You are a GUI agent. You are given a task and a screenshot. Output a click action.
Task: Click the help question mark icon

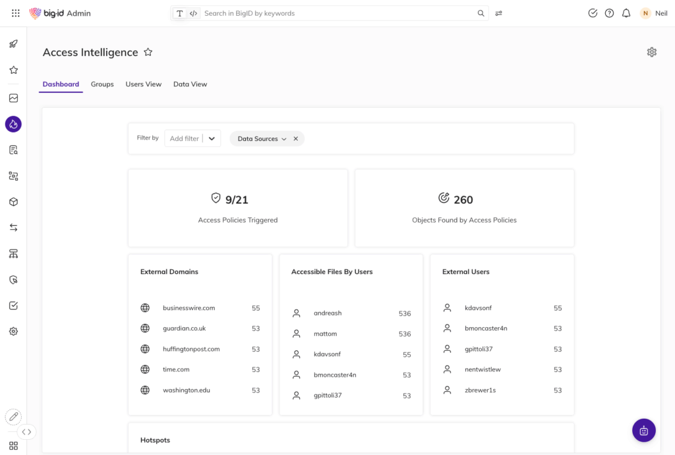tap(609, 13)
